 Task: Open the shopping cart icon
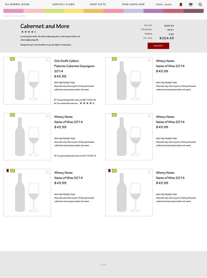(190, 5)
